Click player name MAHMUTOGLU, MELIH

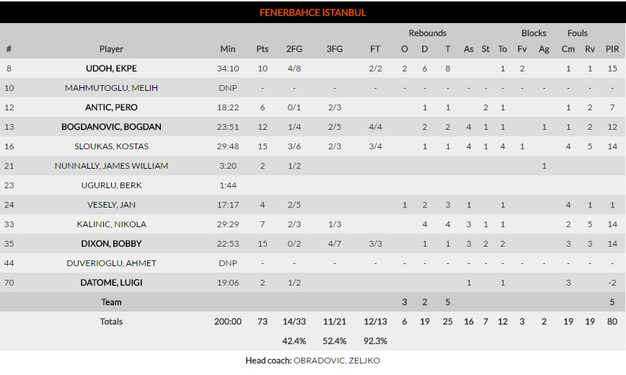pyautogui.click(x=111, y=88)
